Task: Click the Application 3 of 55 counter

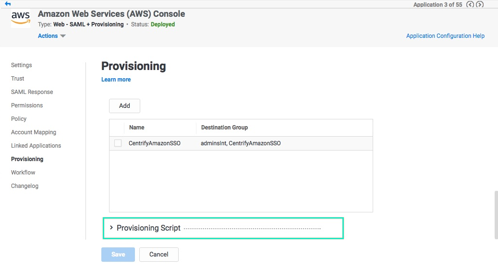Action: [437, 4]
